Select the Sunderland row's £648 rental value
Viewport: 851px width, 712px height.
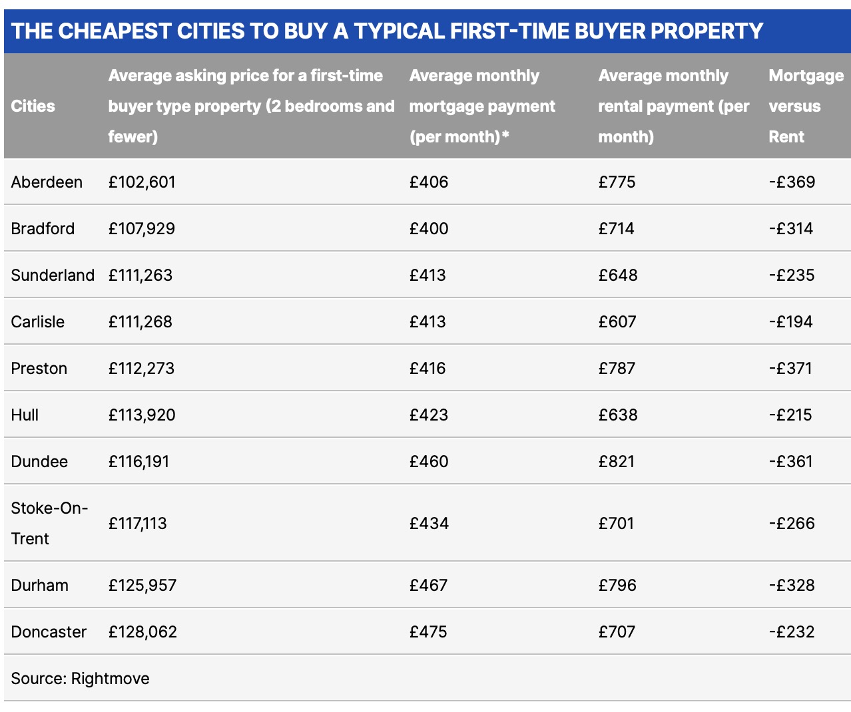click(x=618, y=275)
